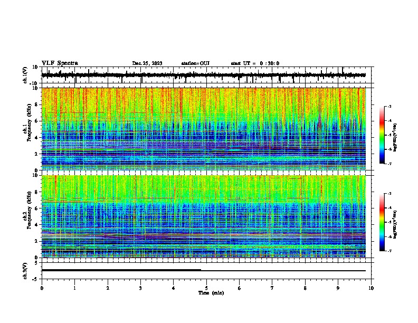Click the "8" tick on the time axis
This screenshot has width=418, height=323.
[305, 288]
